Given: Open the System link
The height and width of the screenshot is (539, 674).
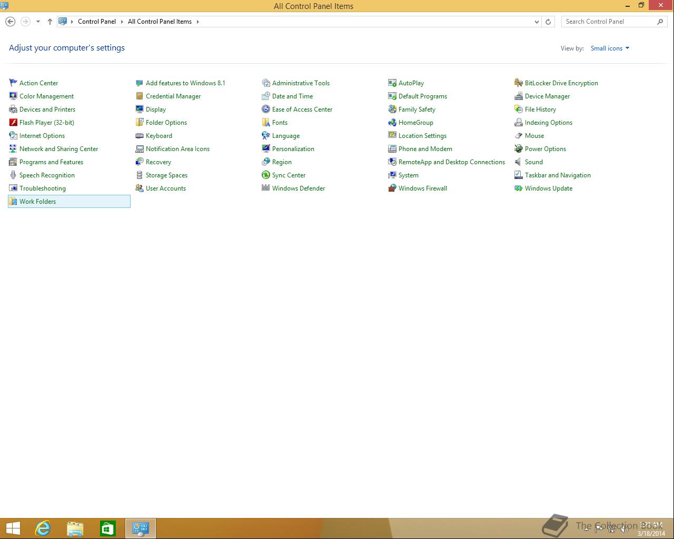Looking at the screenshot, I should tap(409, 175).
